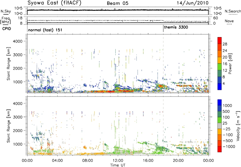Click the '1000' tick on the velocity panel

click(17, 144)
